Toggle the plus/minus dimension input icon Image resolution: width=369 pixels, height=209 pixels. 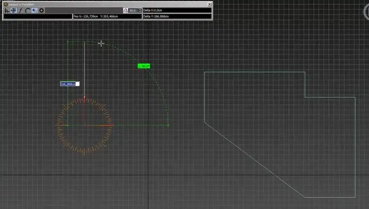[35, 10]
